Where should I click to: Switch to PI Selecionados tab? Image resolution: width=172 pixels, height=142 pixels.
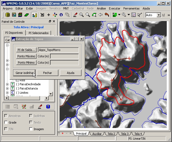pos(38,33)
